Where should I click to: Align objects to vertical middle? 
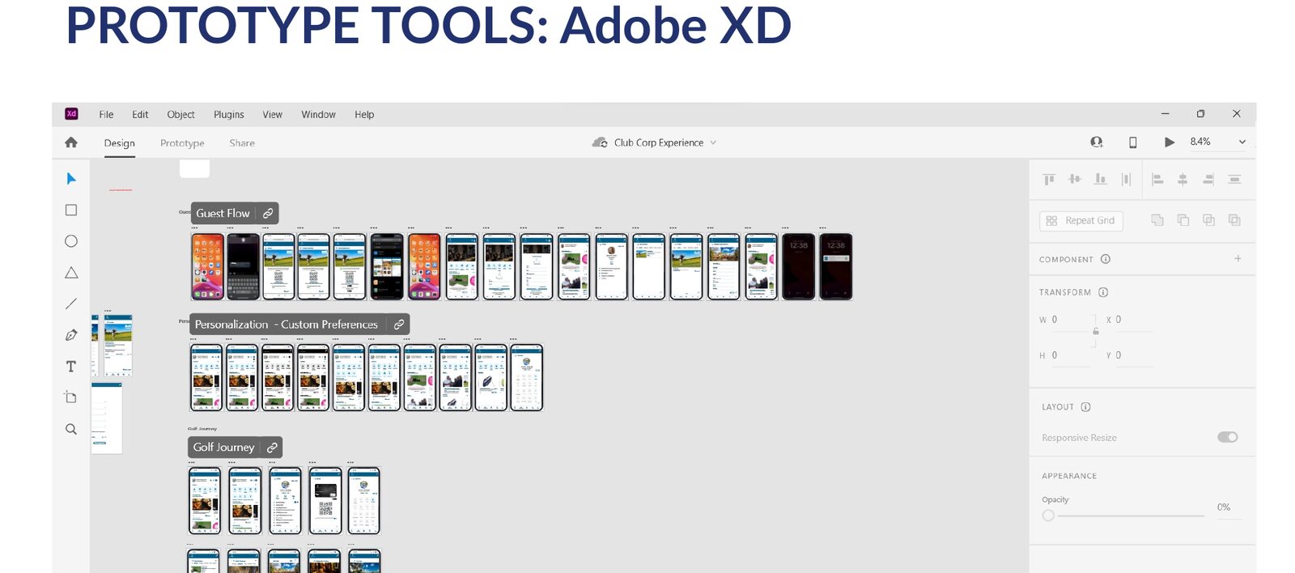pos(1075,179)
